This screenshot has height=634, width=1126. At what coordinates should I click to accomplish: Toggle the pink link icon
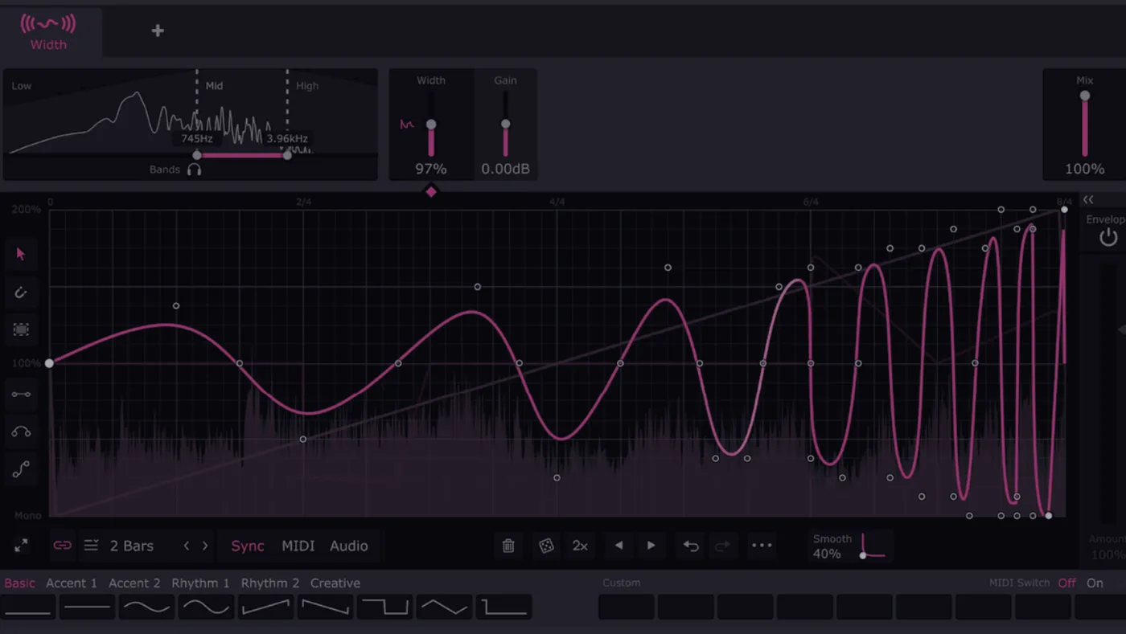[62, 546]
